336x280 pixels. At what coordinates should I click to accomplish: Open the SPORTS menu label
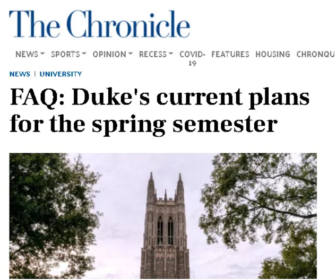coord(65,54)
